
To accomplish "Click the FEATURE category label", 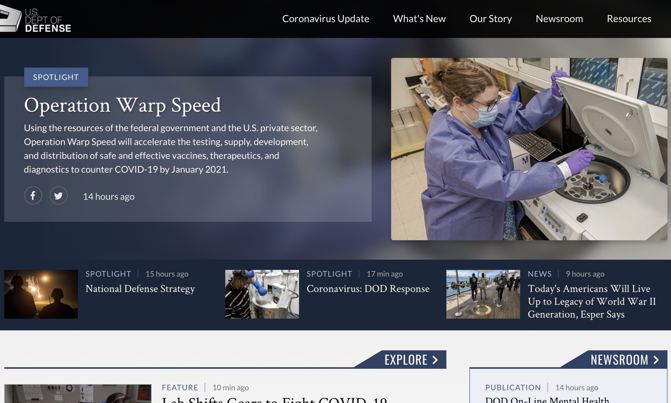I will click(180, 388).
